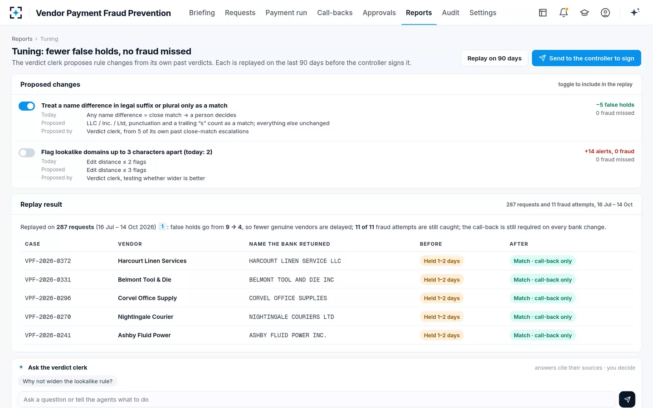Screen dimensions: 653x408
Task: Open the layout panel icon
Action: 543,13
